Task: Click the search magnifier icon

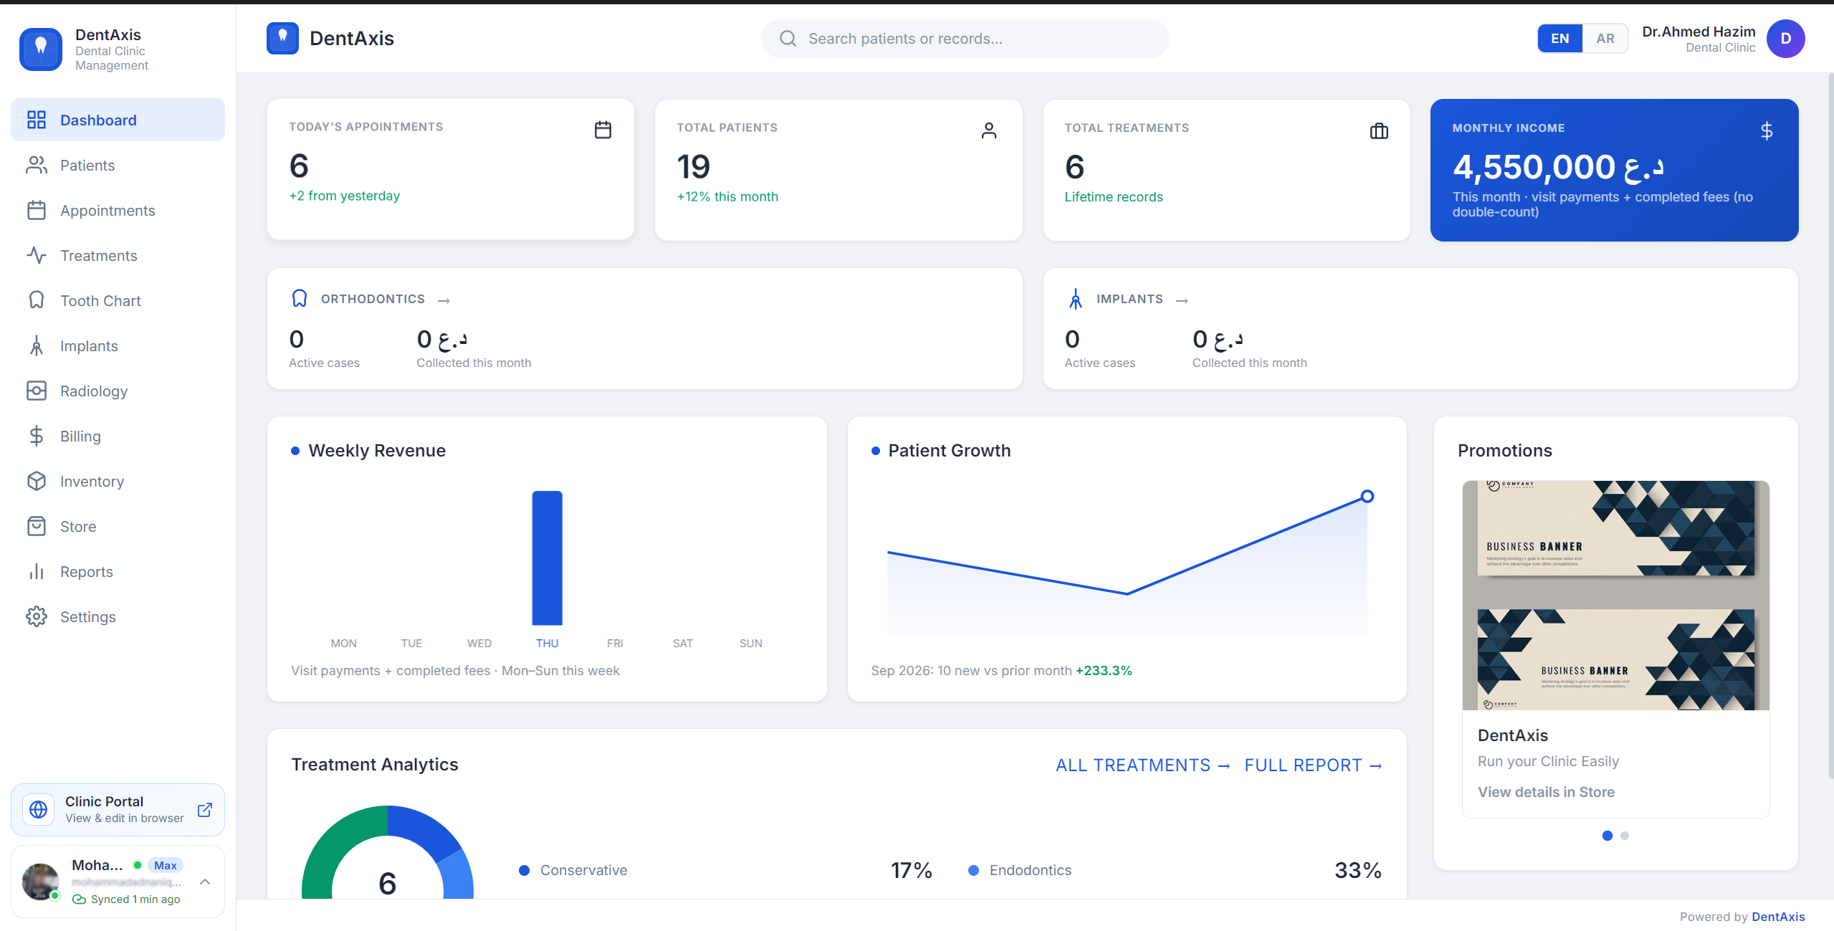Action: pos(788,39)
